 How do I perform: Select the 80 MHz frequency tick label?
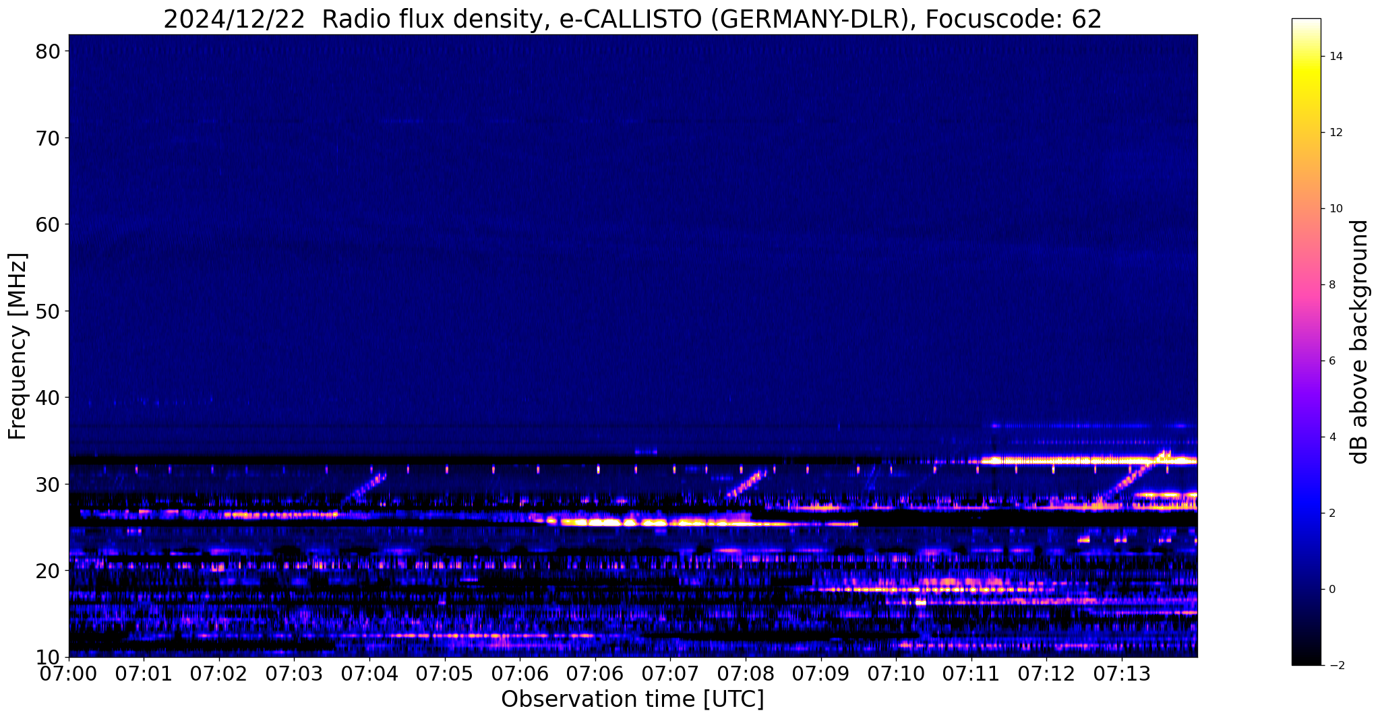click(x=47, y=51)
